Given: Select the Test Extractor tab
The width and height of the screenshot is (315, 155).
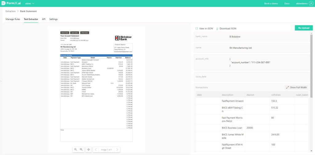Looking at the screenshot, I should pos(31,19).
